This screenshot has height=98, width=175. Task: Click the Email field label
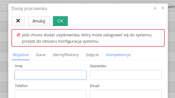(94, 86)
